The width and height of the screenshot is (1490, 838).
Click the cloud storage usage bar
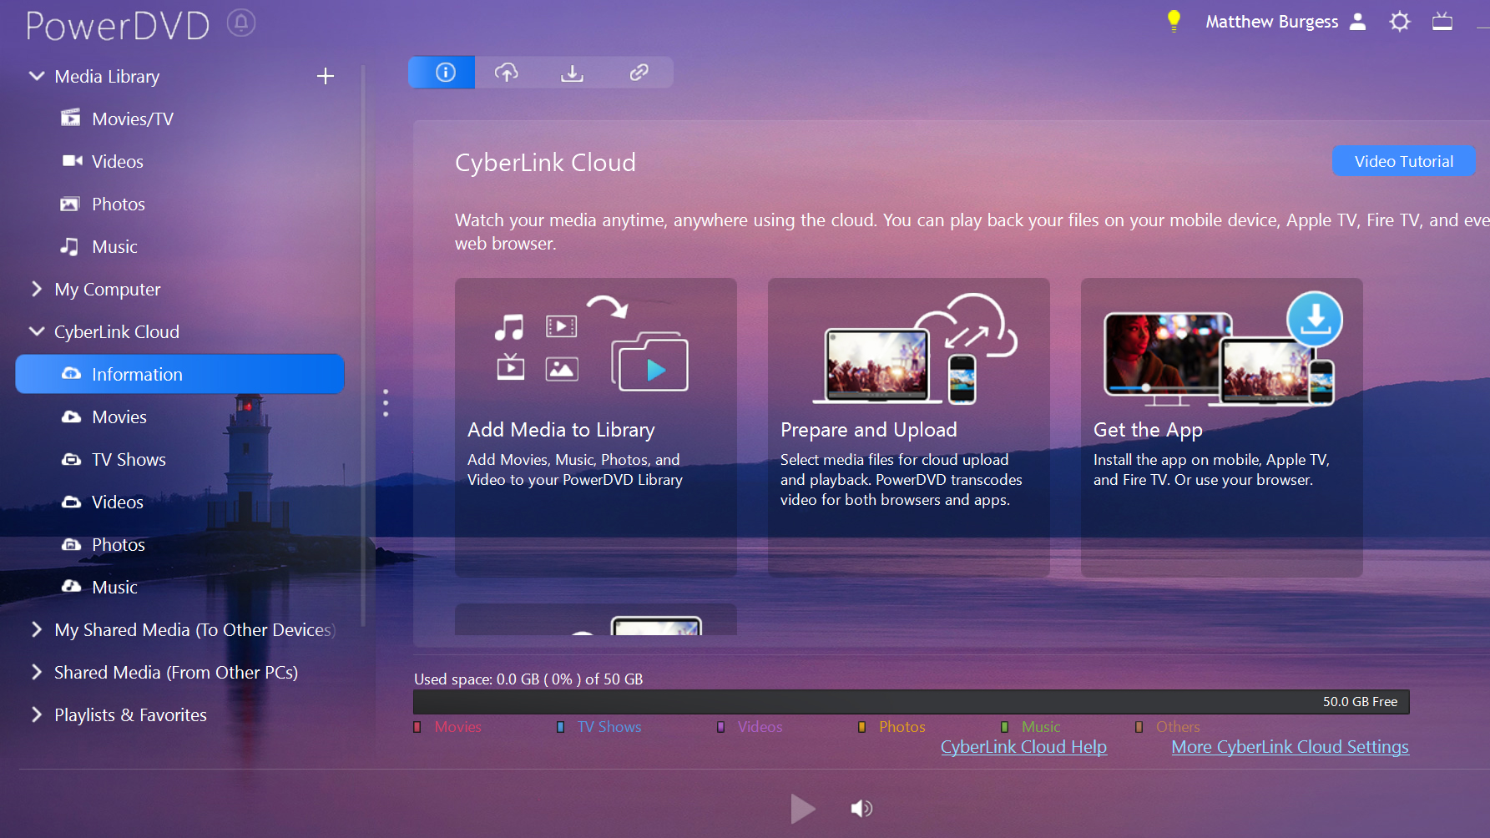pyautogui.click(x=912, y=702)
